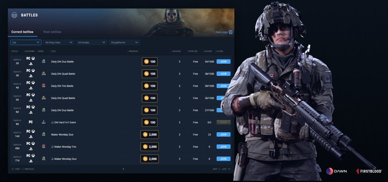Click the 0/2 players count
The image size is (388, 182).
coord(209,122)
